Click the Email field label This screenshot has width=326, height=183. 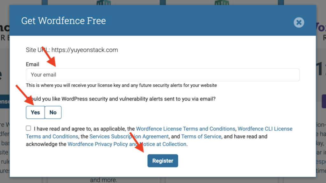click(x=32, y=64)
